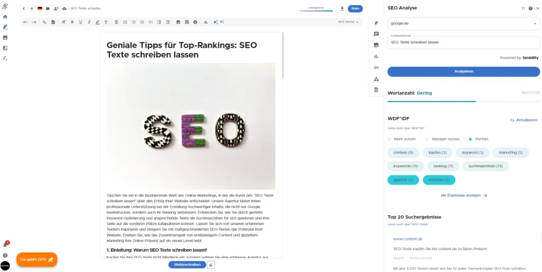The width and height of the screenshot is (542, 272).
Task: Click the Los geht's (1/5) onboarding button
Action: point(37,259)
